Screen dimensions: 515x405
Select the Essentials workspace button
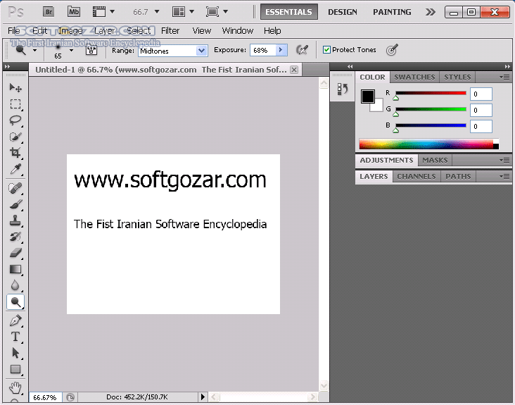click(288, 12)
